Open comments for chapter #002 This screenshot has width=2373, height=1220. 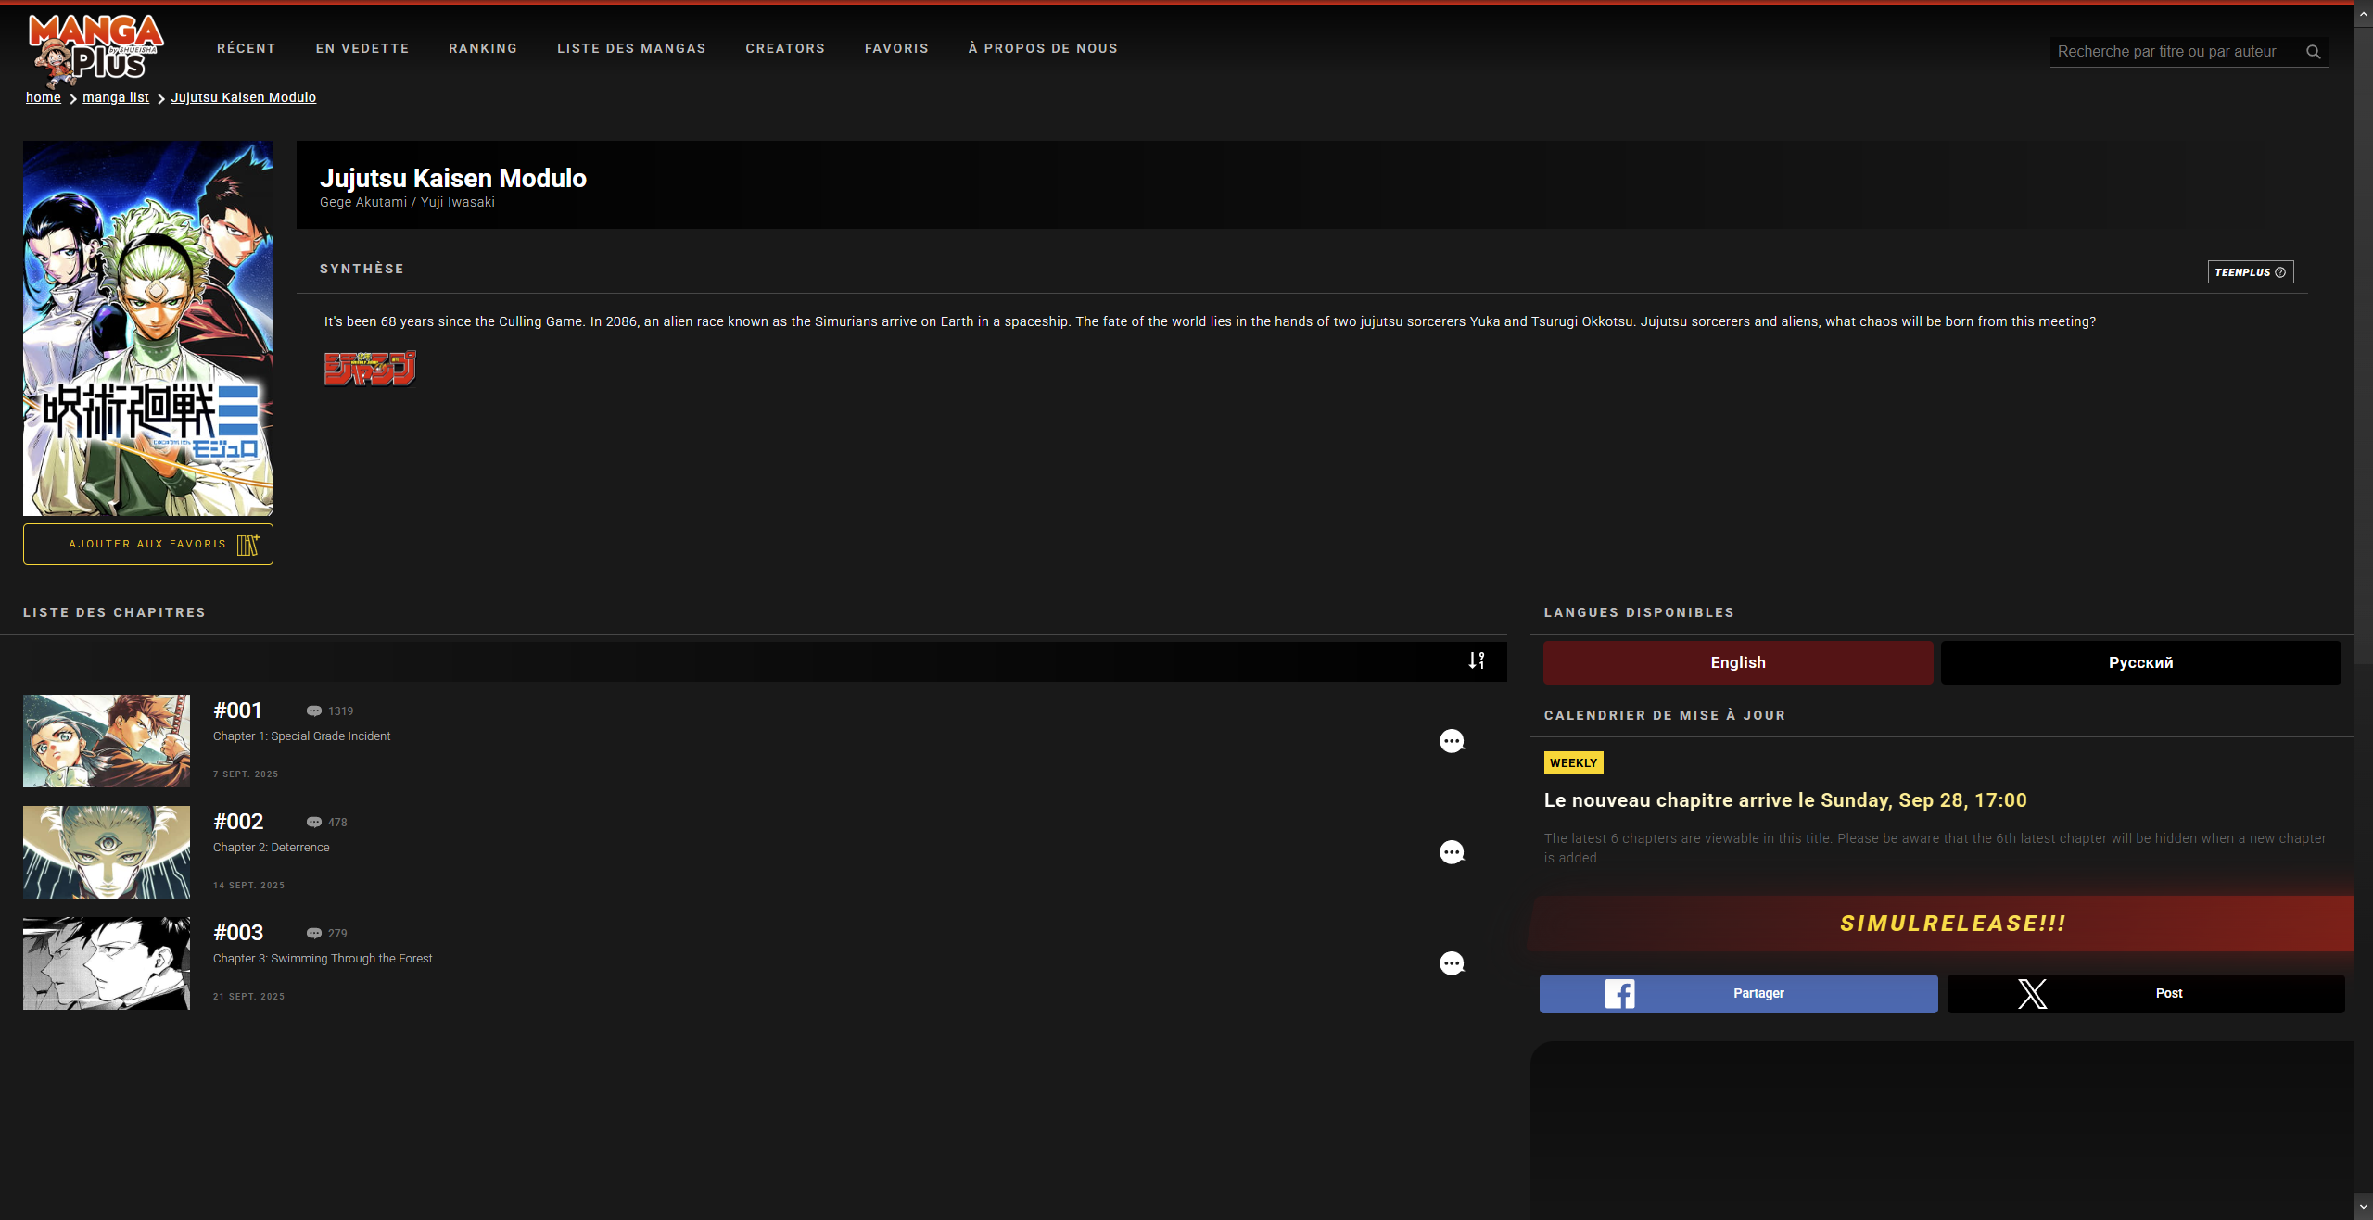coord(1452,852)
